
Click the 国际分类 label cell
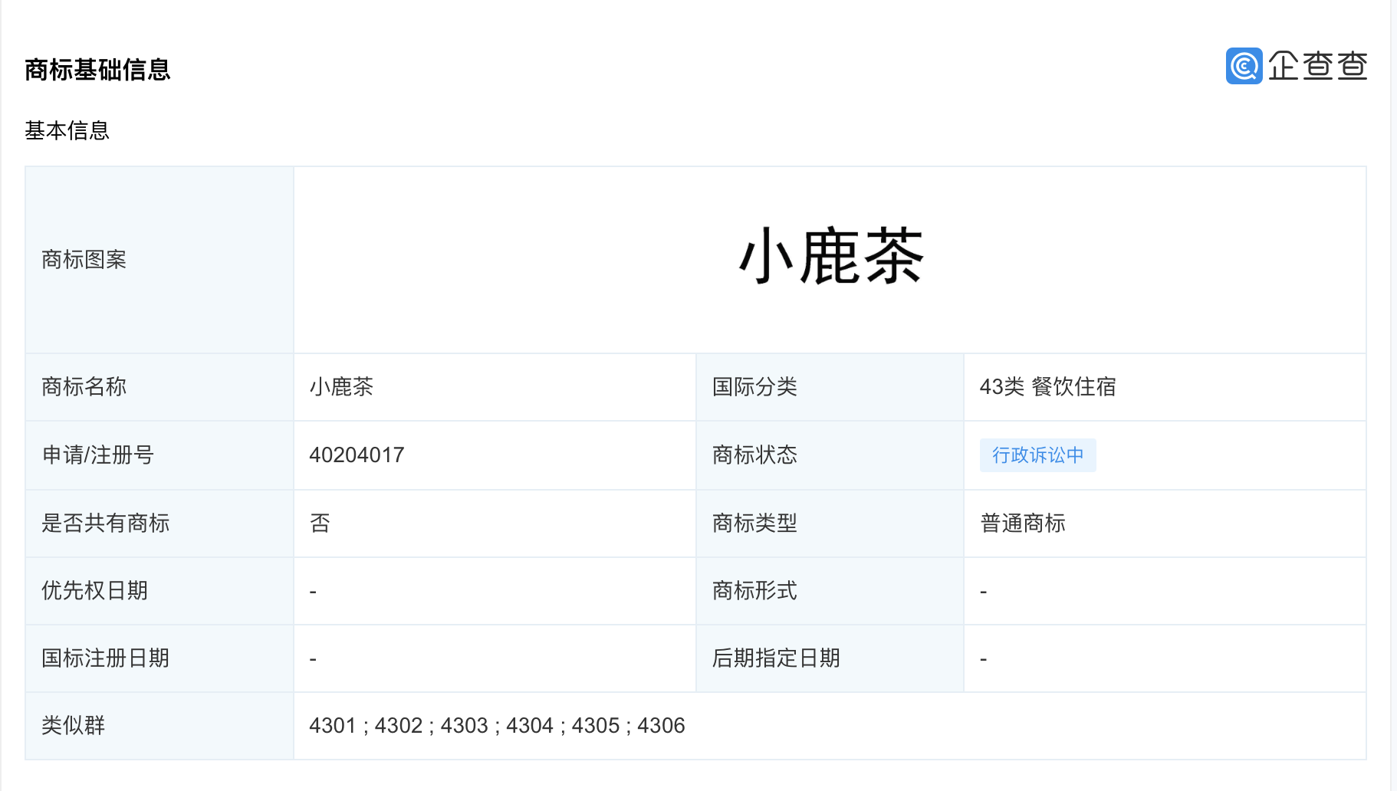tap(830, 387)
